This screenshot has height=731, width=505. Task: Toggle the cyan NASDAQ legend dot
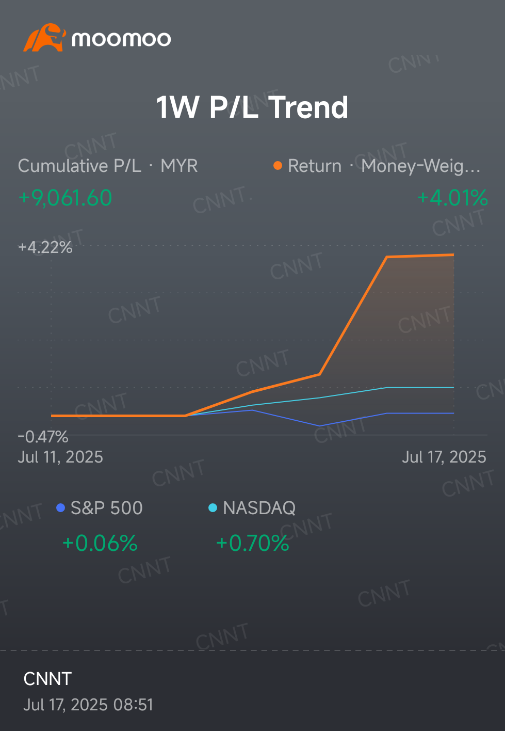click(213, 508)
